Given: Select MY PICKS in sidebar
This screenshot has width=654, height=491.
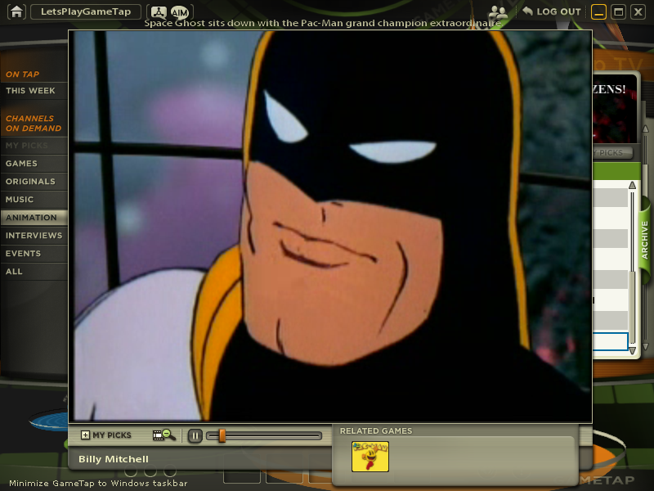Looking at the screenshot, I should click(x=34, y=146).
